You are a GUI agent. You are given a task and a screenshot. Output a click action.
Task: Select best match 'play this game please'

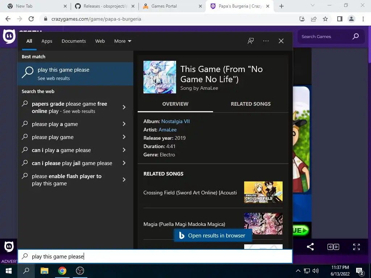(x=75, y=74)
